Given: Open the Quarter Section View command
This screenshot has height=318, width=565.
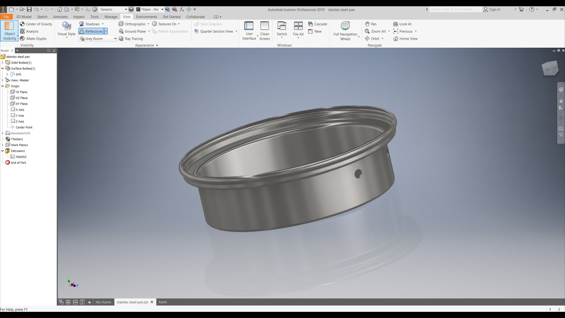Looking at the screenshot, I should pyautogui.click(x=214, y=31).
